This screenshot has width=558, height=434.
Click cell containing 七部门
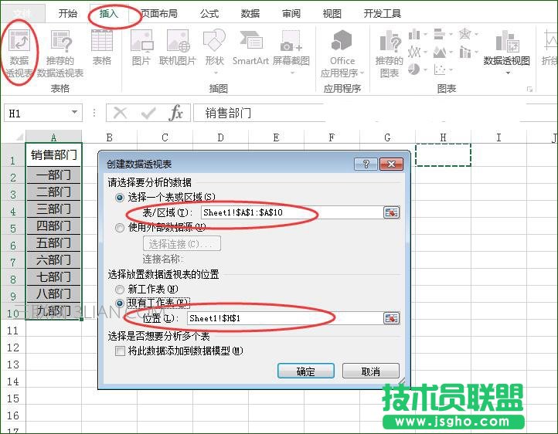point(54,277)
